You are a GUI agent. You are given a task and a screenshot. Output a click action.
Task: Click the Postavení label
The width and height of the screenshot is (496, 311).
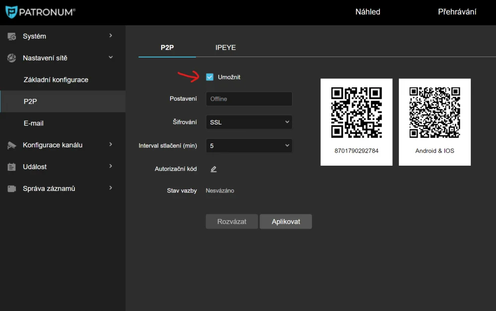[x=183, y=99]
